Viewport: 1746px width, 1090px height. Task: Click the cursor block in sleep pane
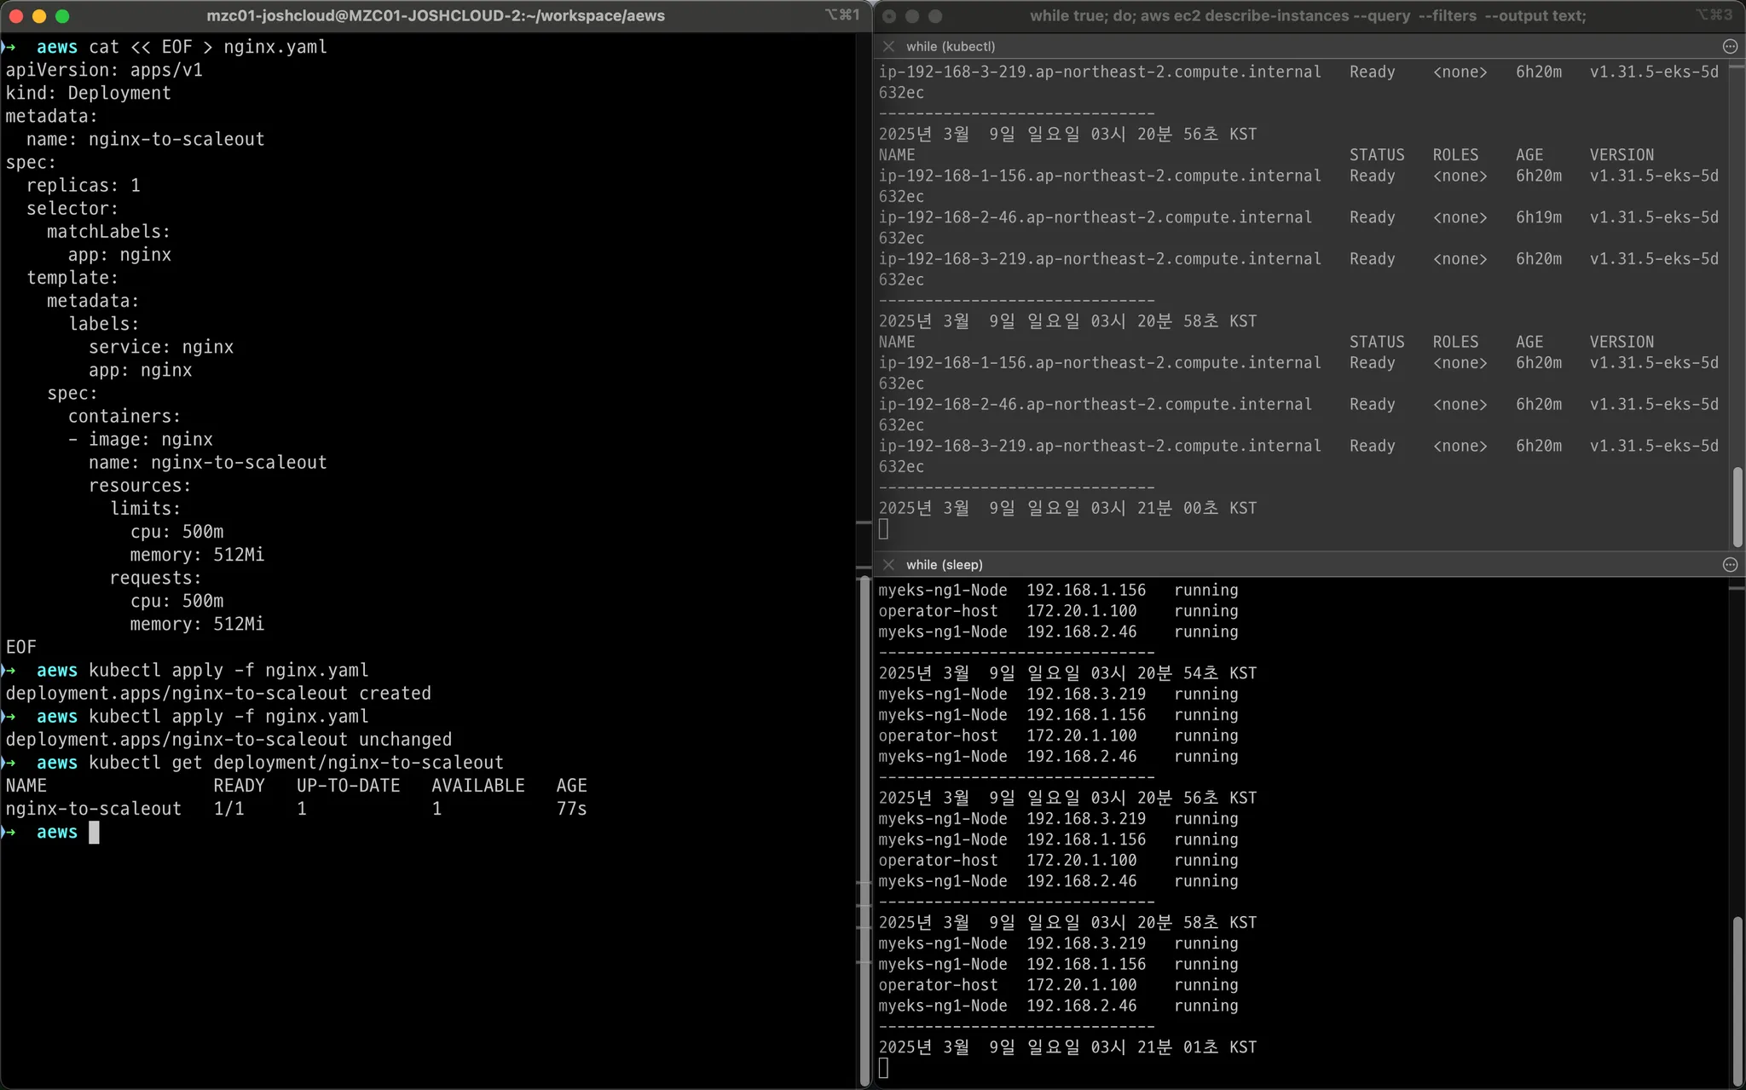point(883,1068)
